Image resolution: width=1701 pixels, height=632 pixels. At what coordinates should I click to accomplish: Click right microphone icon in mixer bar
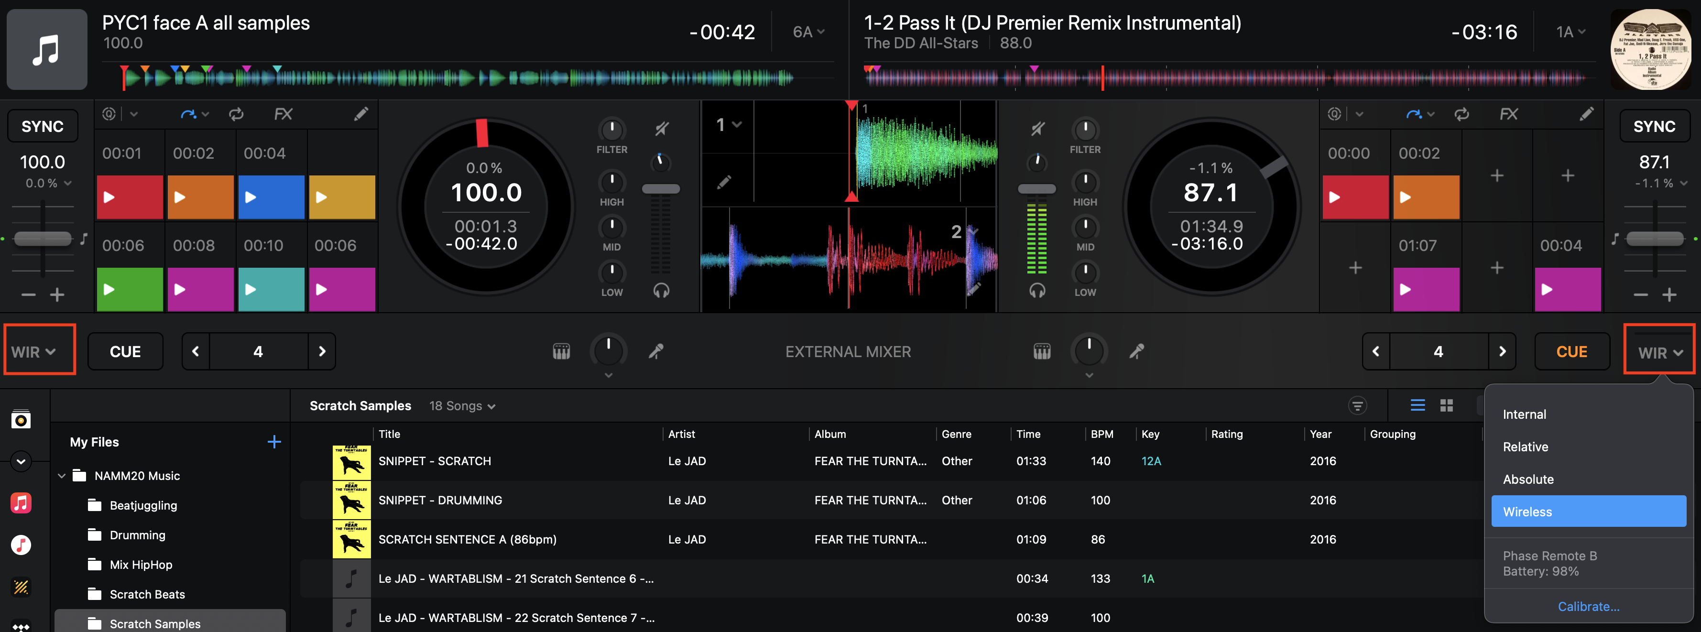coord(1136,351)
